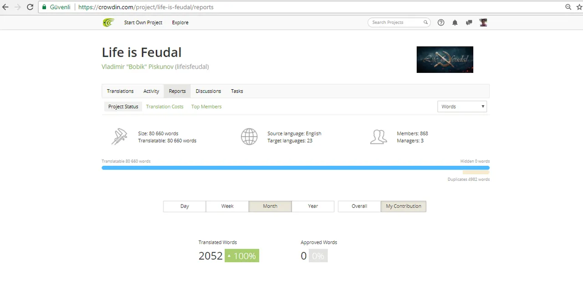Image resolution: width=583 pixels, height=286 pixels.
Task: Open the messages chat icon
Action: (469, 22)
